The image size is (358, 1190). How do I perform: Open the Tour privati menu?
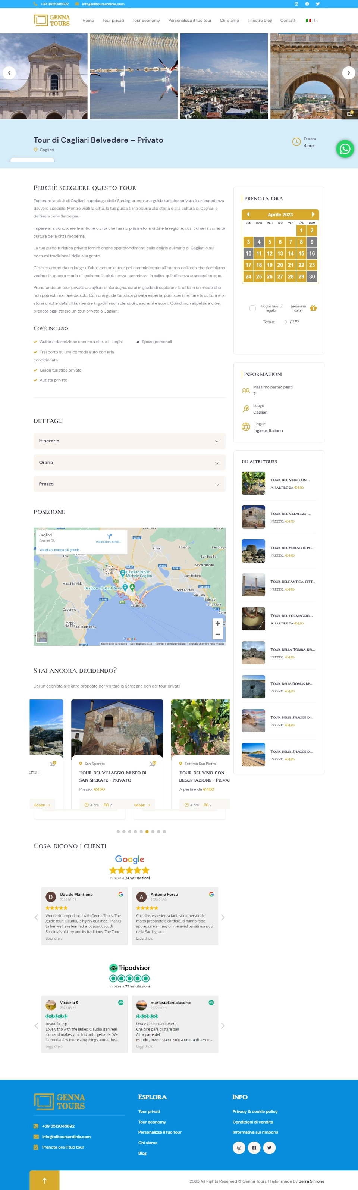click(113, 20)
